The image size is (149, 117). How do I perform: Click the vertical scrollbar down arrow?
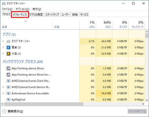click(x=147, y=100)
